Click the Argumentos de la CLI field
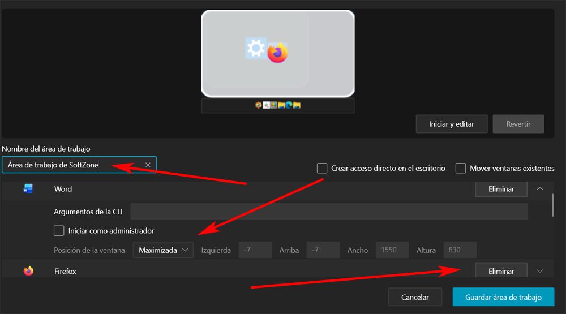Screen dimensions: 566x314 pos(329,212)
